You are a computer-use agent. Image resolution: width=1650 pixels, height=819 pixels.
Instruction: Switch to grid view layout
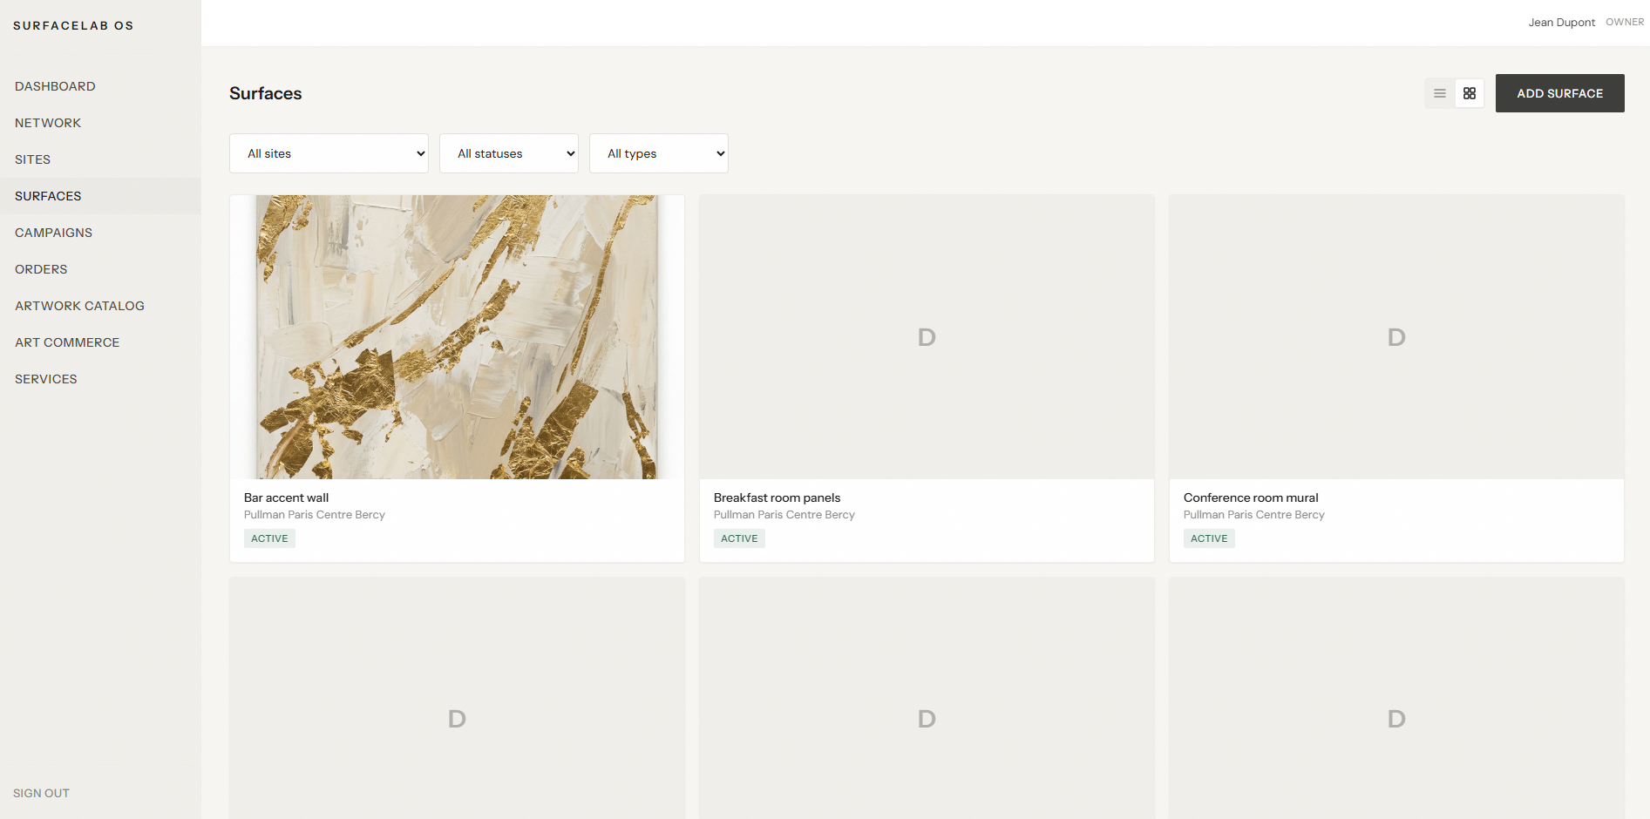point(1469,93)
